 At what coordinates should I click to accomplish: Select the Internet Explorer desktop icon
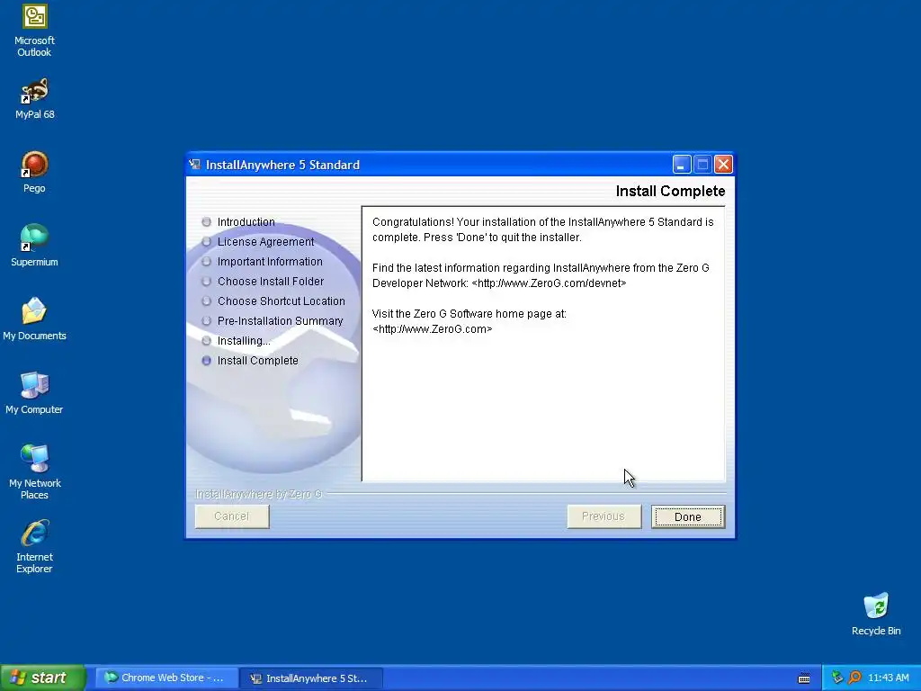pos(35,546)
